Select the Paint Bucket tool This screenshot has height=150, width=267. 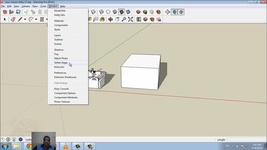coord(102,20)
